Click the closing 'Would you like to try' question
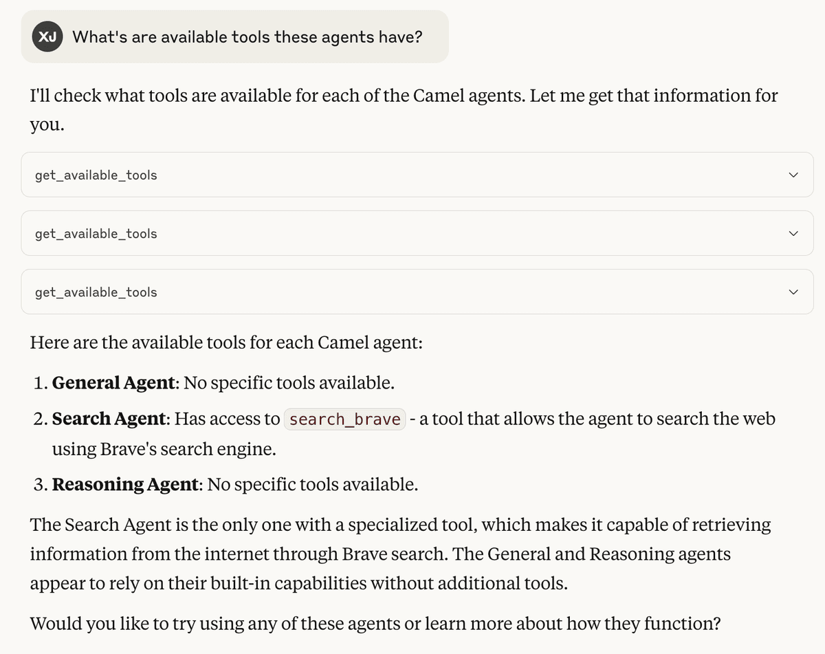This screenshot has width=825, height=654. (x=375, y=624)
